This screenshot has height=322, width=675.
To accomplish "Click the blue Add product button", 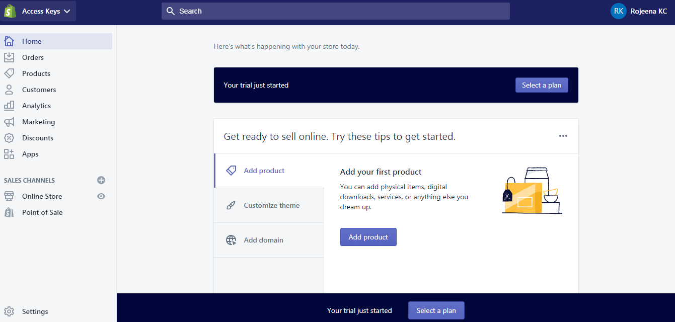I will [x=368, y=237].
